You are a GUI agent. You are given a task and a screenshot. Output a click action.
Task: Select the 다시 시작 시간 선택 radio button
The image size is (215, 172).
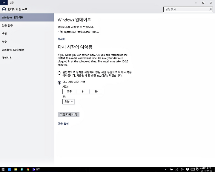tap(59, 83)
